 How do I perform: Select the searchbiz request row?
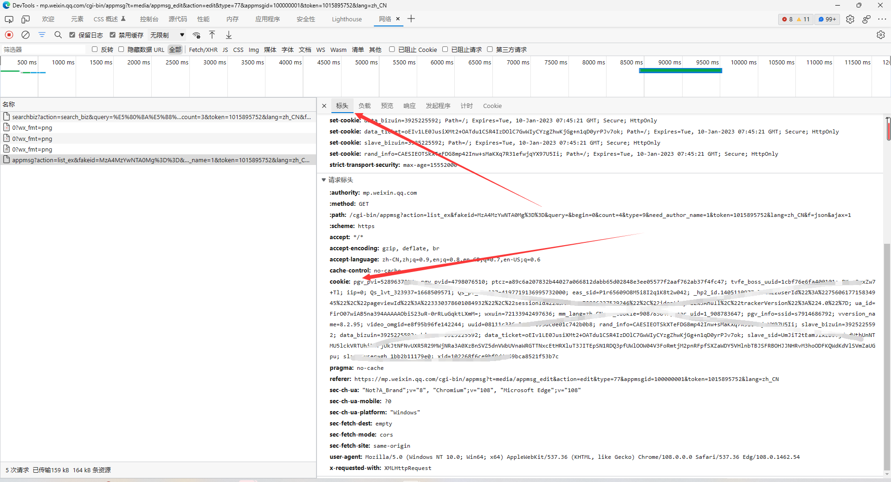(x=158, y=117)
